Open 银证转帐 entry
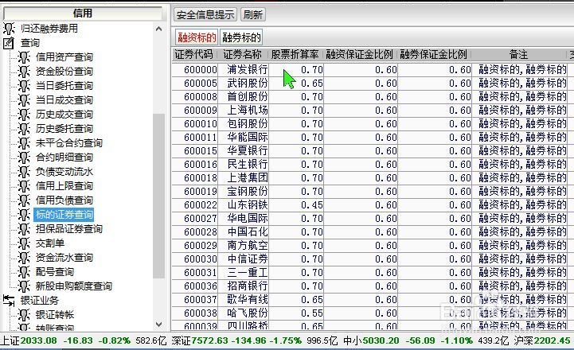This screenshot has height=350, width=574. point(55,314)
